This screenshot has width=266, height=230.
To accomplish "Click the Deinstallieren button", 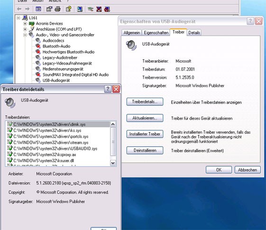I will coord(145,150).
